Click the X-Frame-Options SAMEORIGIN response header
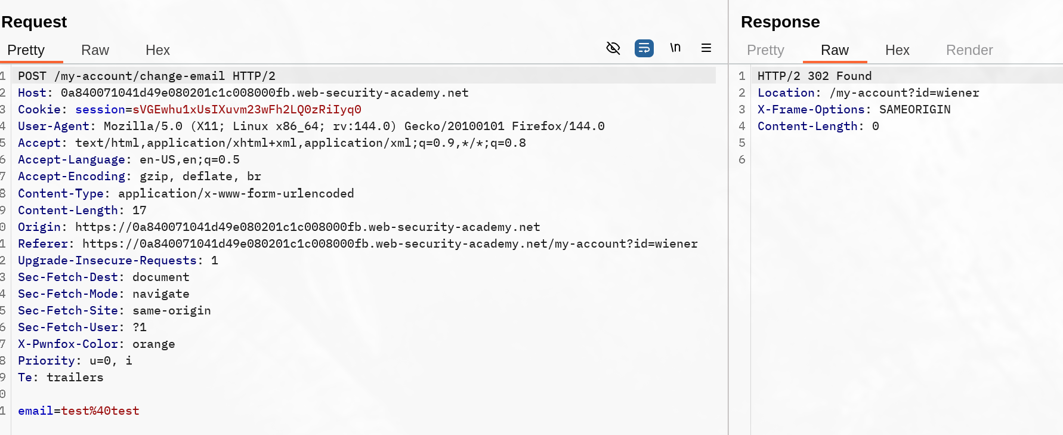 854,110
